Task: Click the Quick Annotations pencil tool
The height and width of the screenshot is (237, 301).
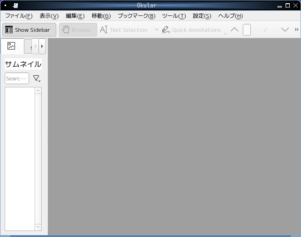Action: pyautogui.click(x=191, y=30)
